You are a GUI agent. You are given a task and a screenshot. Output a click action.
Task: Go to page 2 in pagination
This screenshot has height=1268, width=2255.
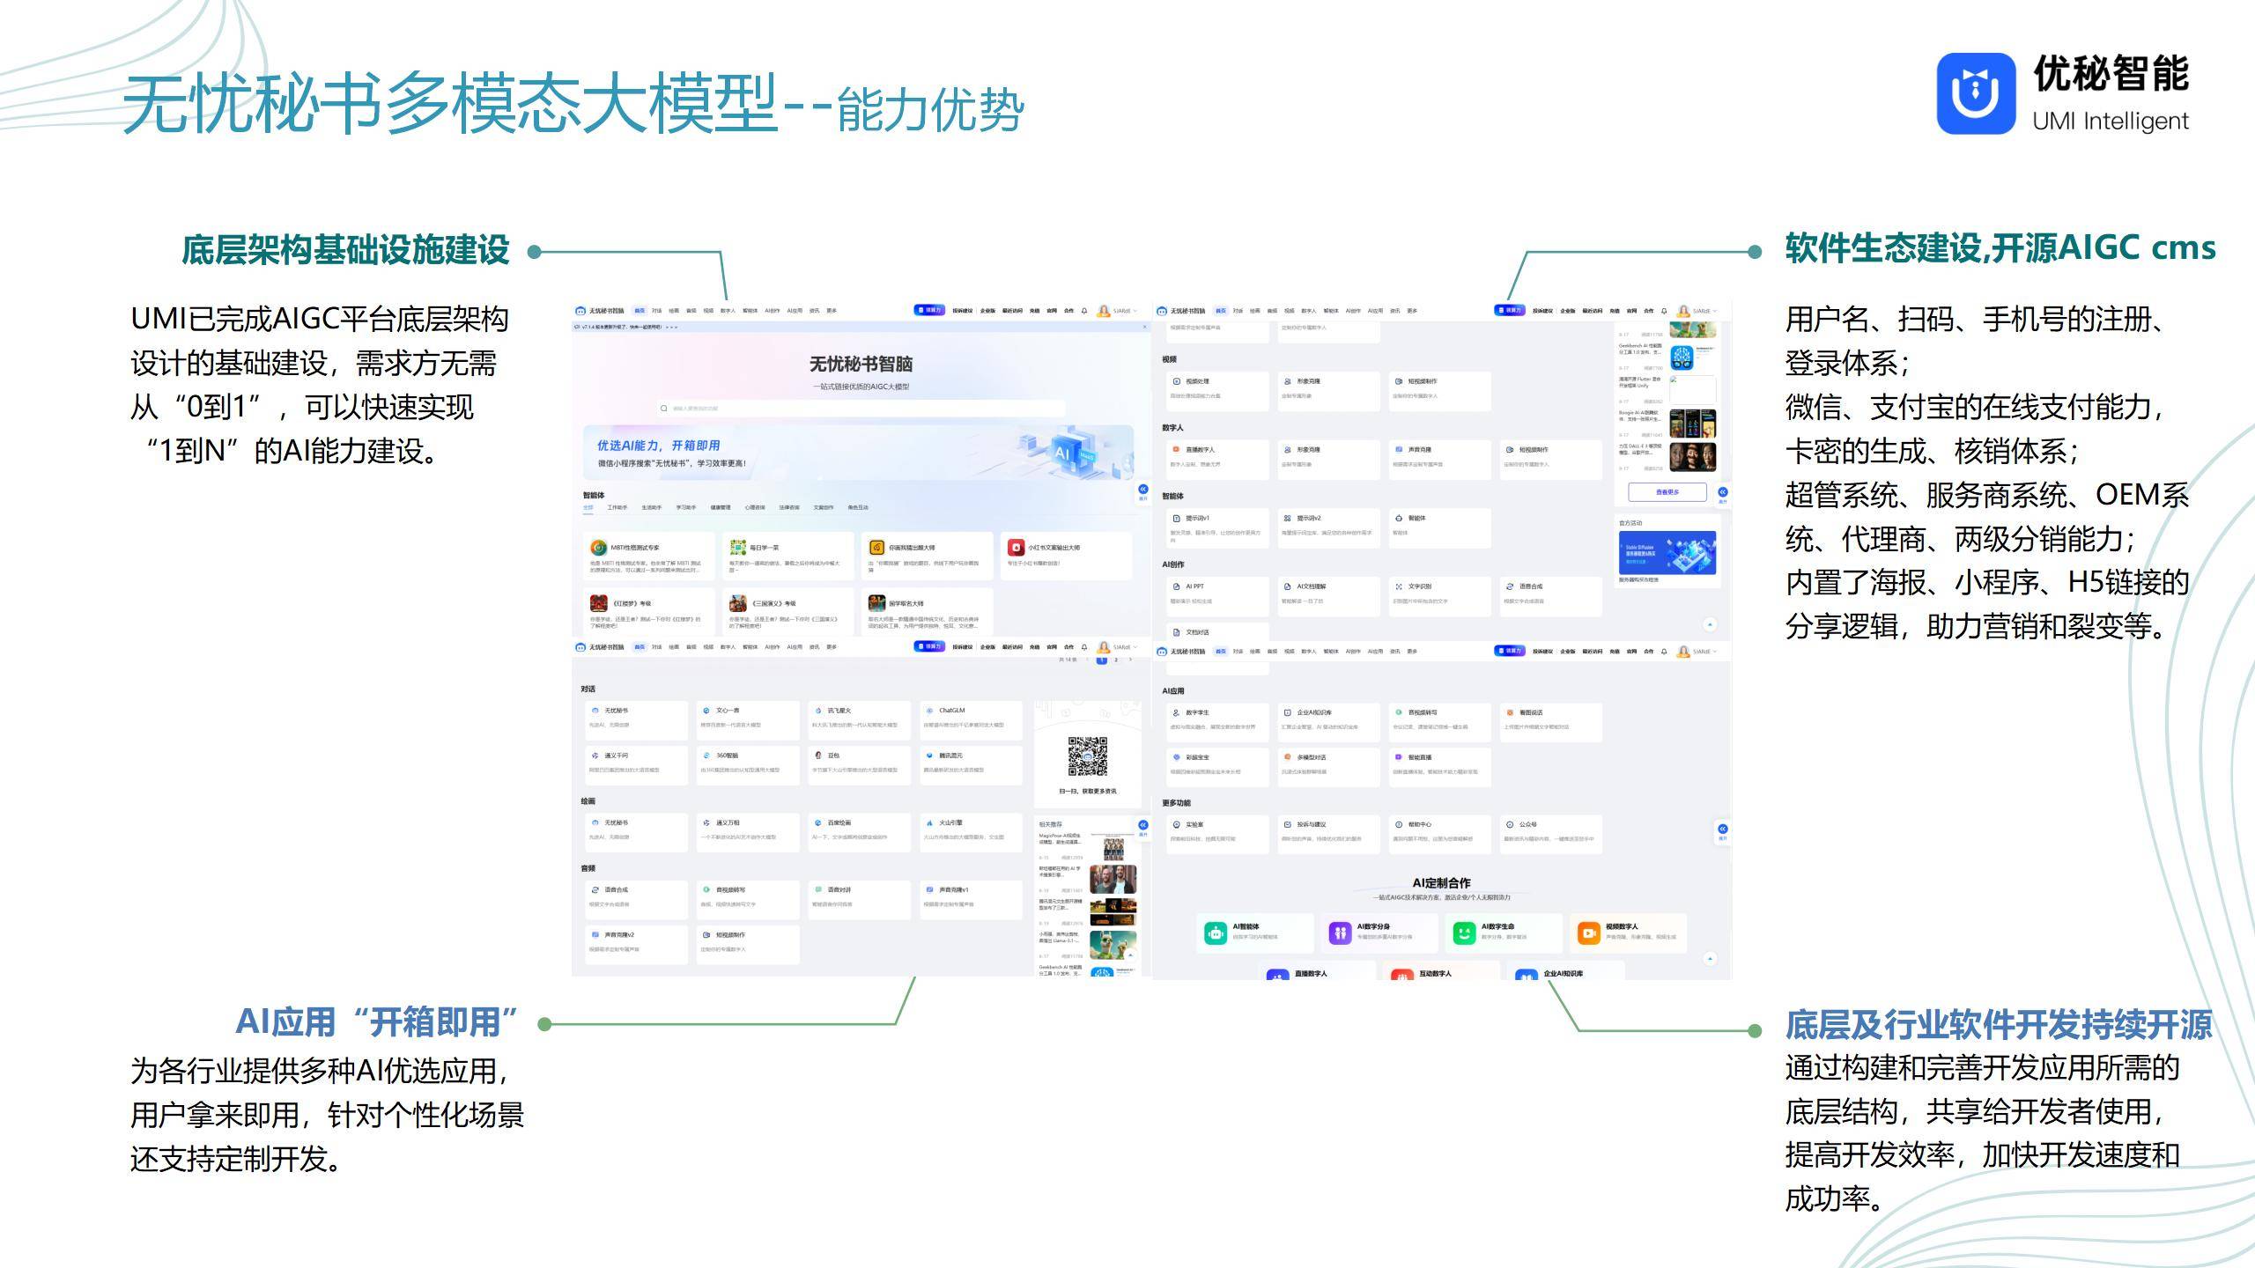(1116, 660)
